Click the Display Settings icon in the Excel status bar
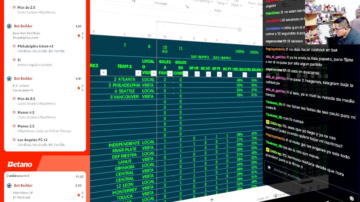 pos(275,196)
